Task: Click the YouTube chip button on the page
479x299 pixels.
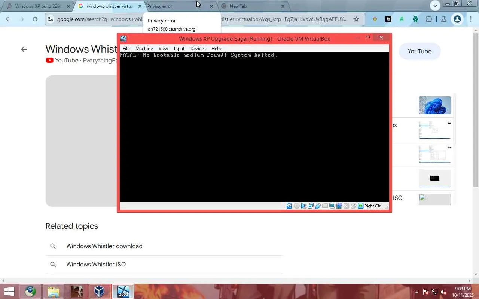Action: coord(419,52)
